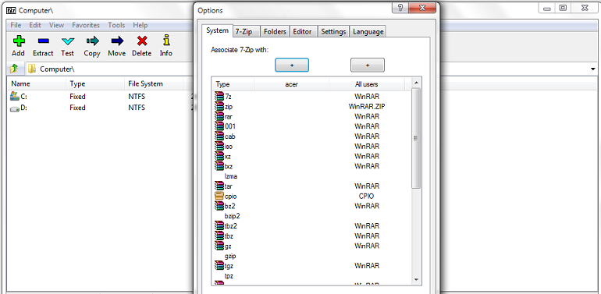Screen dimensions: 601x294
Task: Open the View menu
Action: coord(56,25)
